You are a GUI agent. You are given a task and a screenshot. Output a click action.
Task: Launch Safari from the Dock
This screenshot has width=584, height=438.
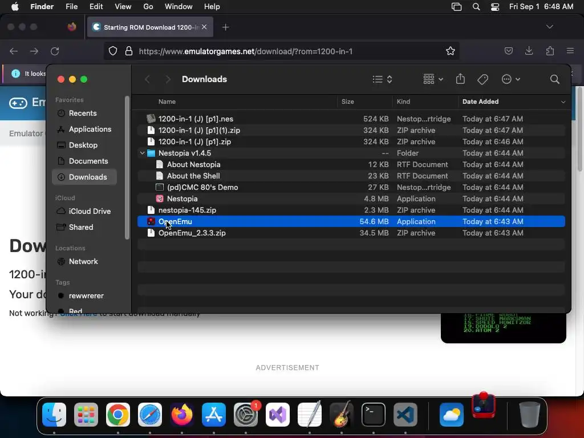pyautogui.click(x=150, y=414)
